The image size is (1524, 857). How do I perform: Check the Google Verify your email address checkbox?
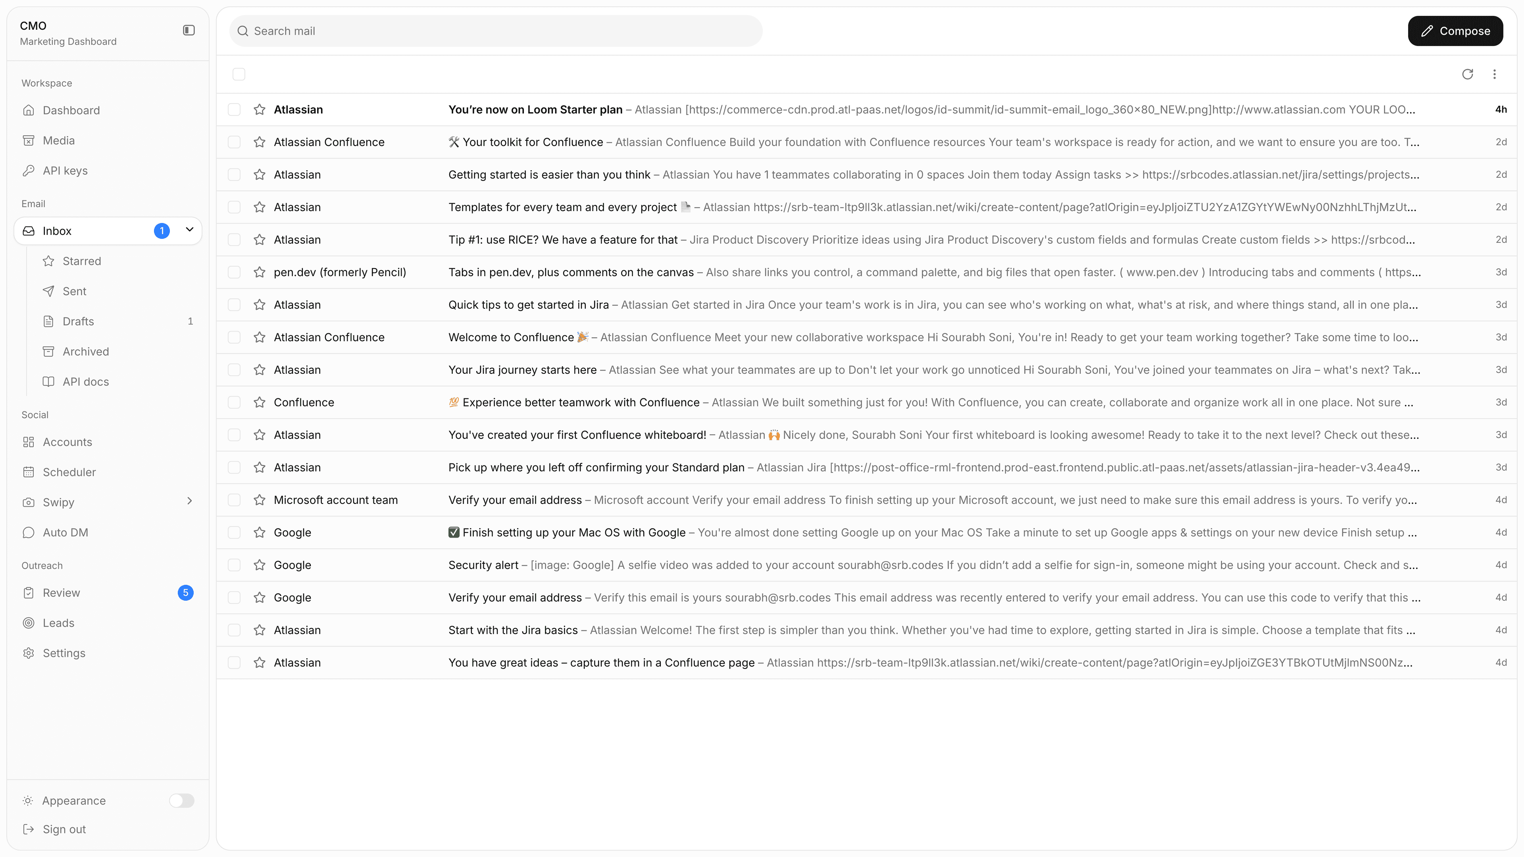pos(234,598)
